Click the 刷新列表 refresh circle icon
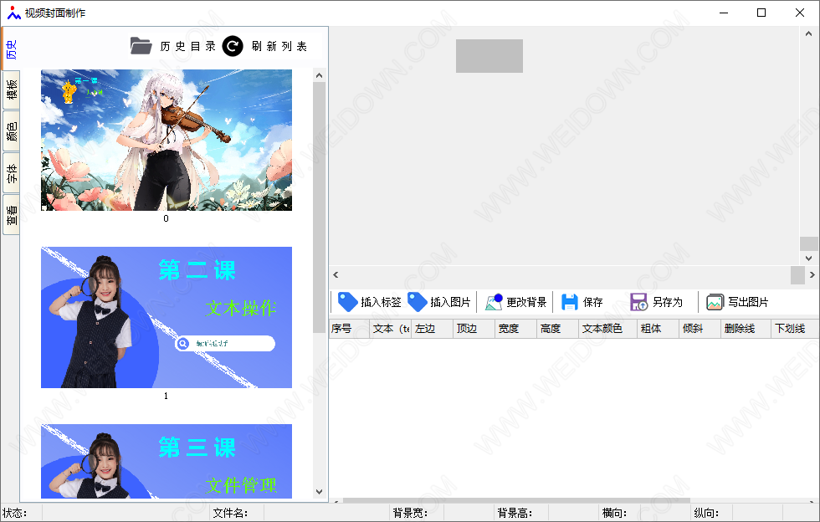820x522 pixels. (x=233, y=46)
